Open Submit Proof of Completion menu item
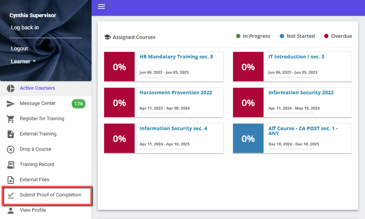This screenshot has height=219, width=365. tap(50, 195)
